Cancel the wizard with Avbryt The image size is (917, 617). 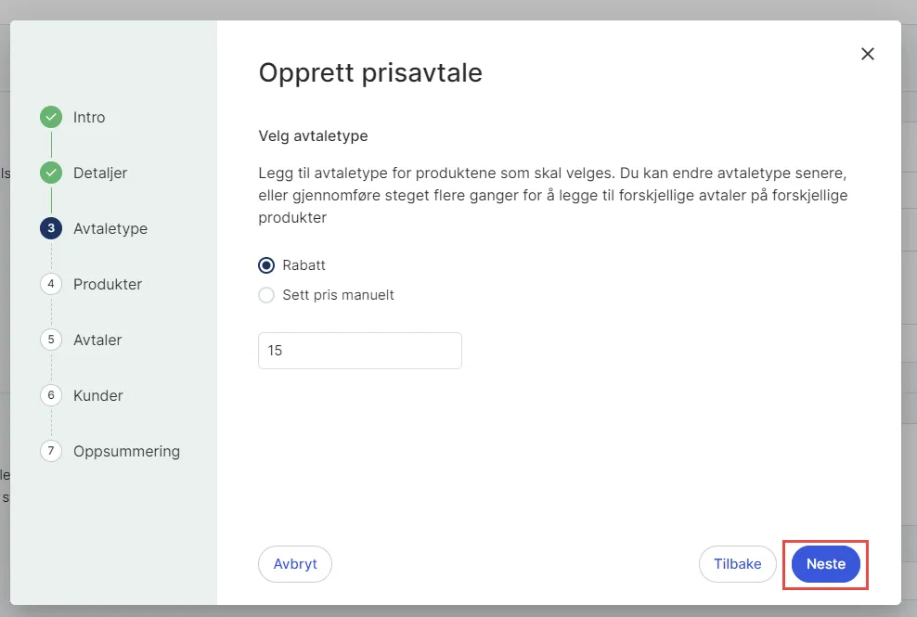[294, 564]
